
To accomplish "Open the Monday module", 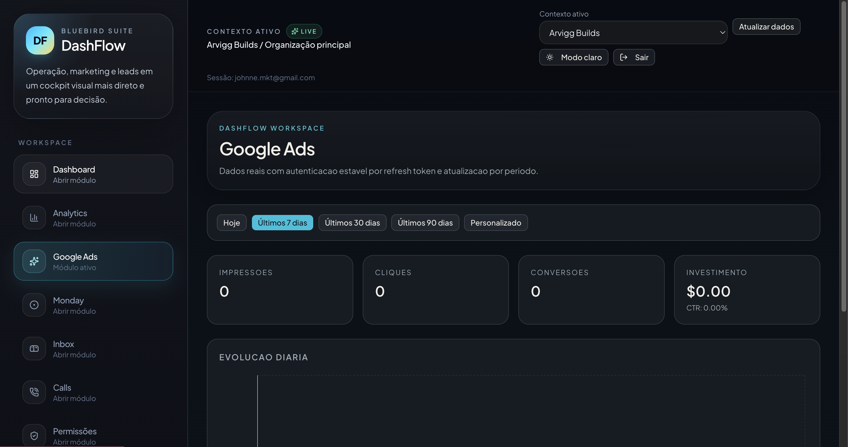I will click(x=93, y=305).
